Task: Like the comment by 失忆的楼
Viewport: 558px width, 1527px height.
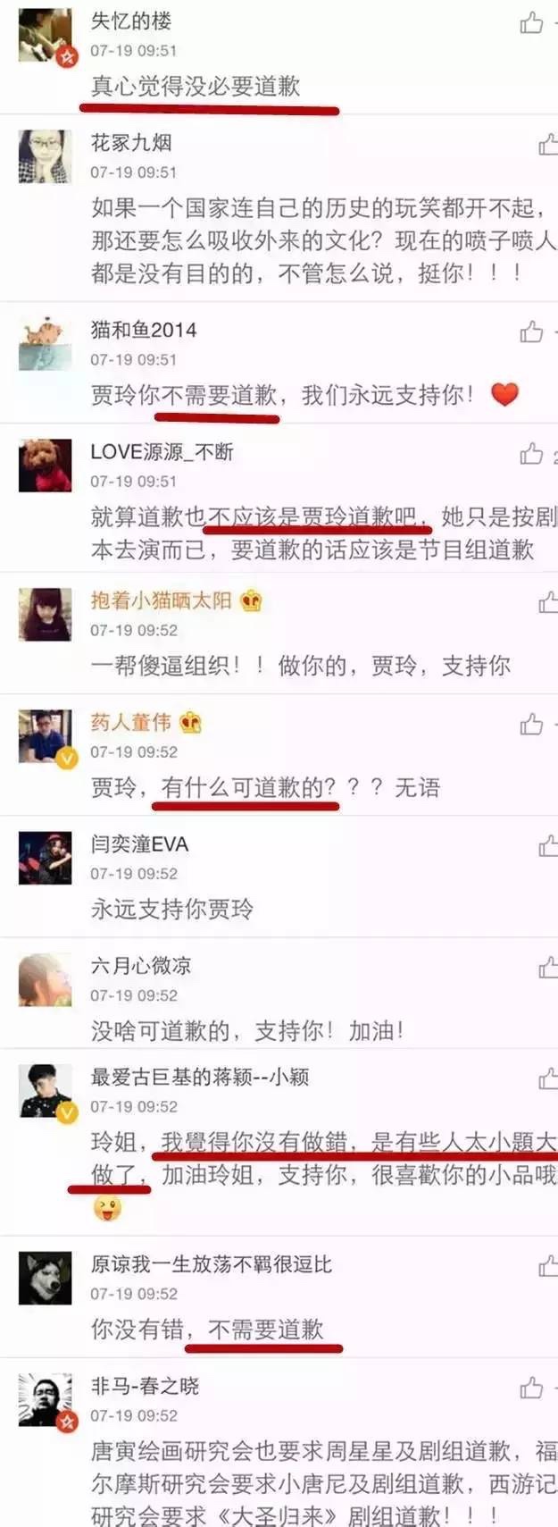Action: (x=531, y=22)
